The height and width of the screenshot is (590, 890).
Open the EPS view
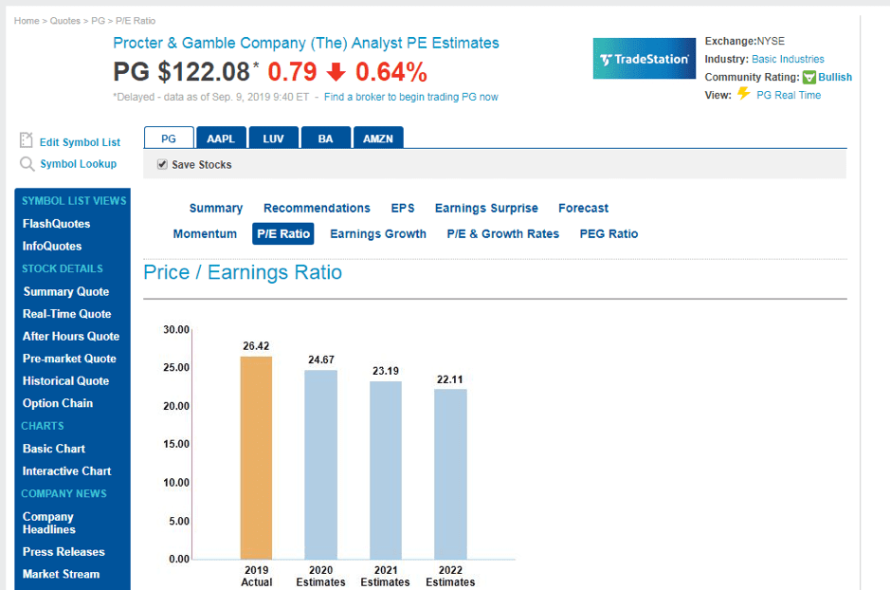(403, 209)
